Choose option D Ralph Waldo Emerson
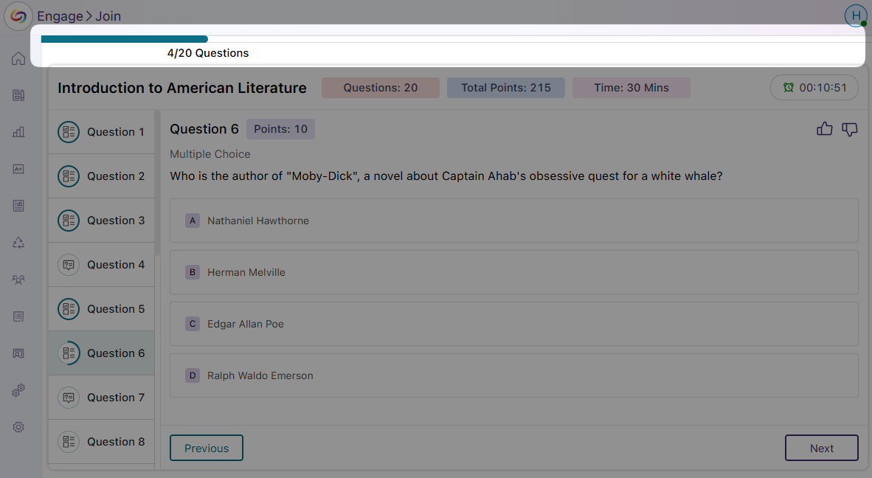The image size is (872, 478). tap(513, 375)
